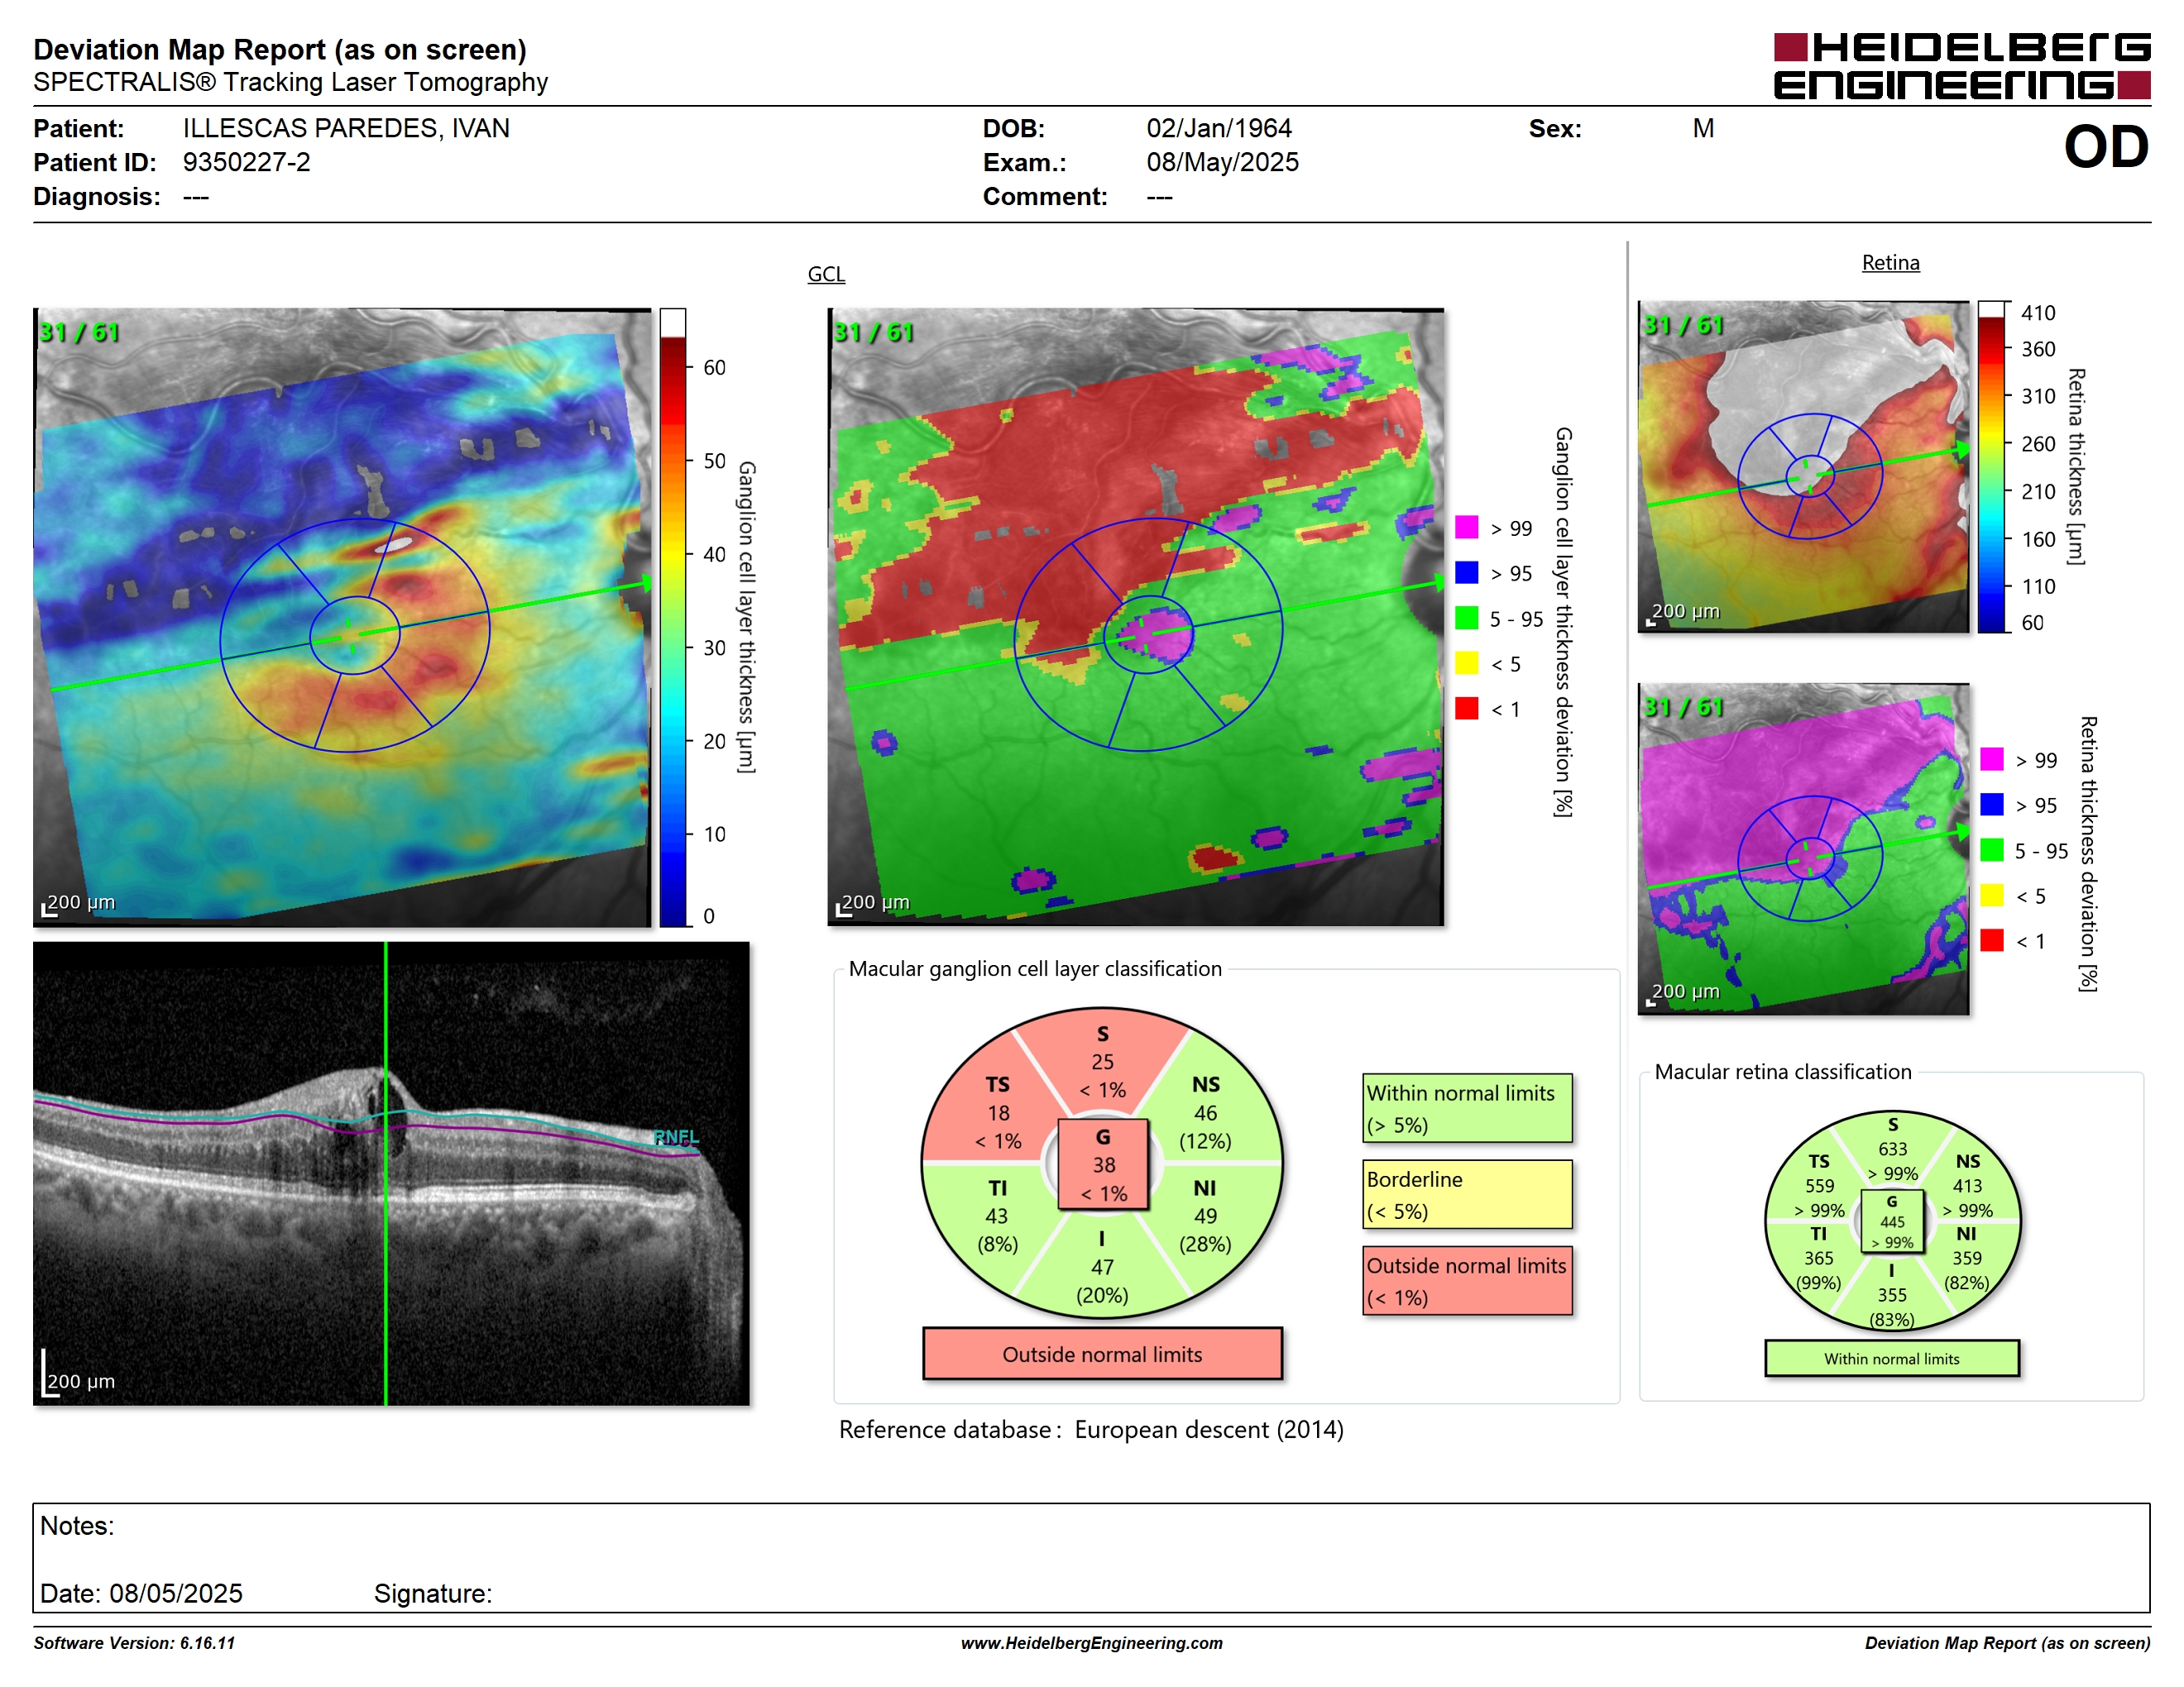Click the OD eye indicator
The width and height of the screenshot is (2184, 1687).
tap(2106, 148)
